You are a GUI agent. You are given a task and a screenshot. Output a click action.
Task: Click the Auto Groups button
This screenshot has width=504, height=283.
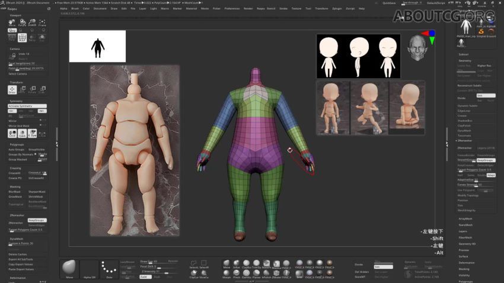[x=17, y=149]
